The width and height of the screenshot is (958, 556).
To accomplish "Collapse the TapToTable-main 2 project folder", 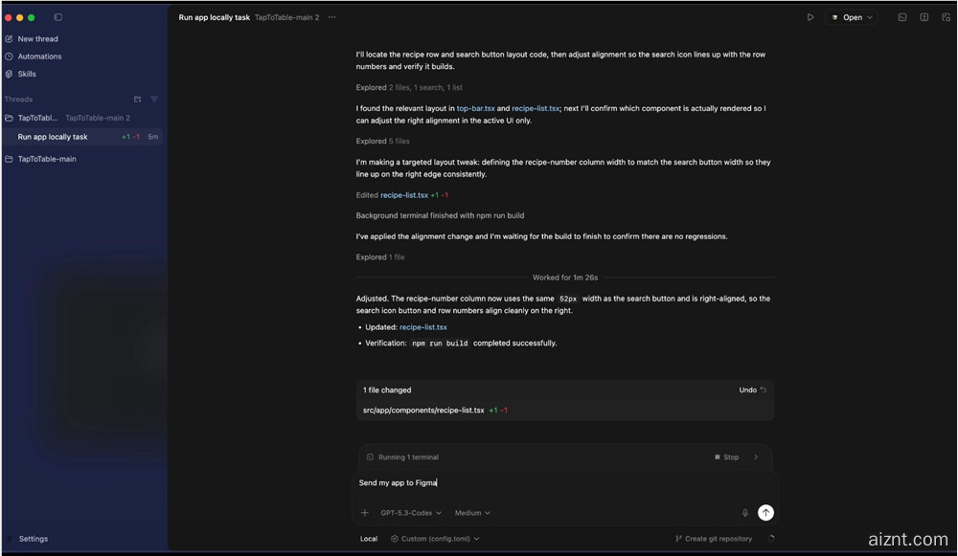I will click(x=10, y=118).
